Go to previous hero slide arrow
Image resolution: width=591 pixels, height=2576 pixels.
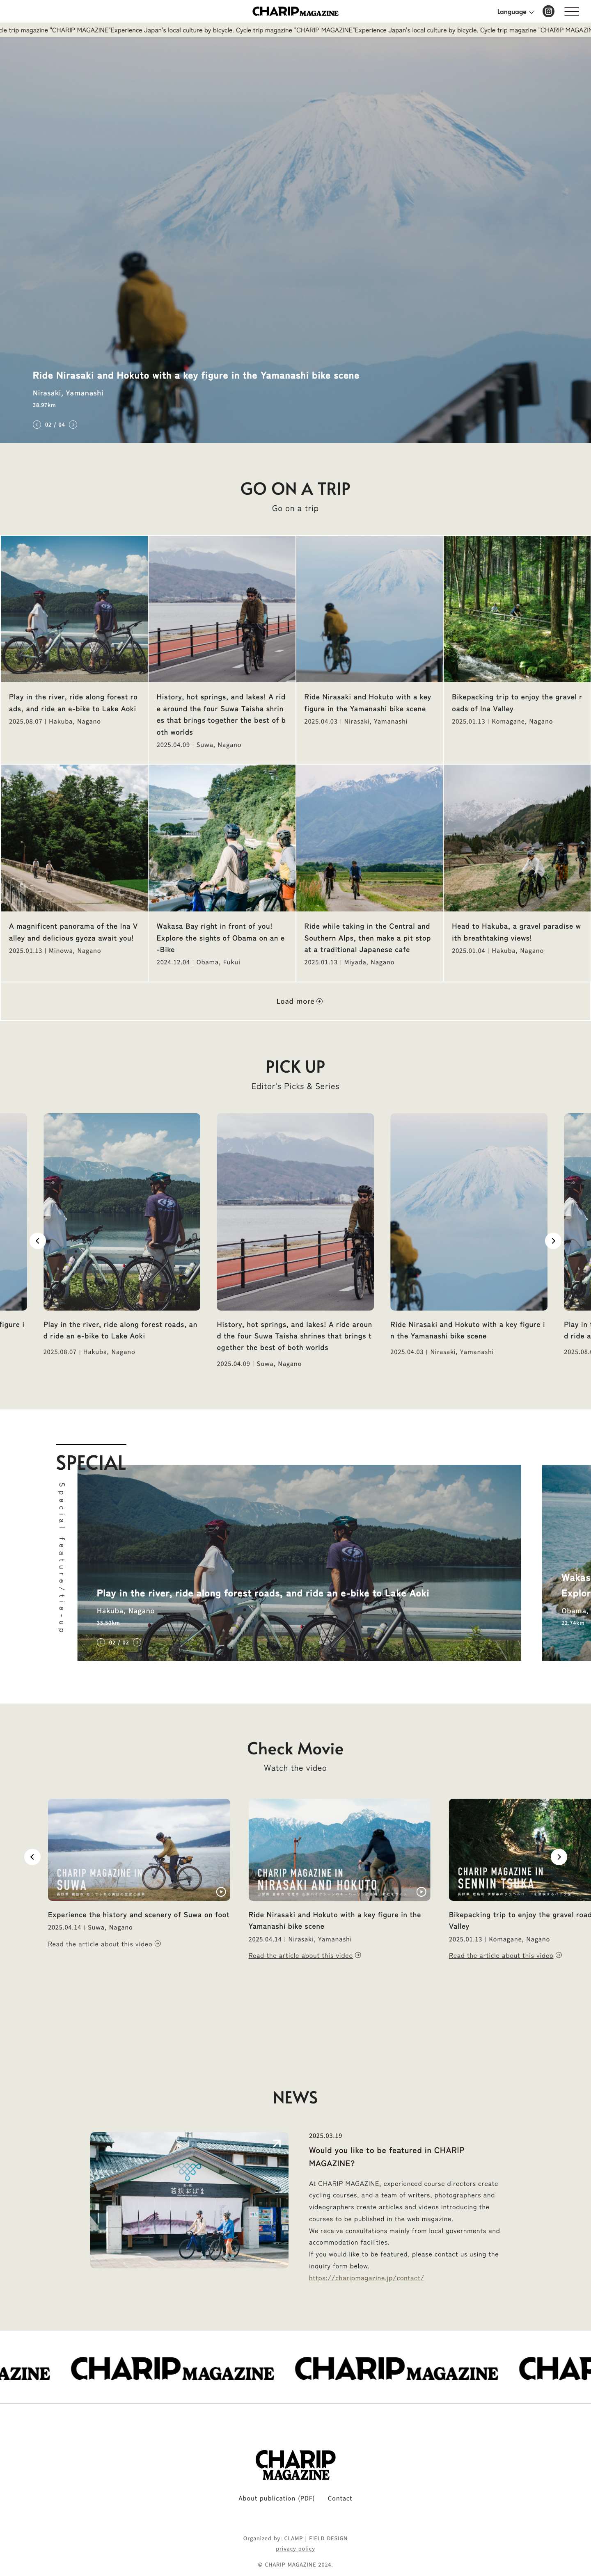(x=37, y=424)
